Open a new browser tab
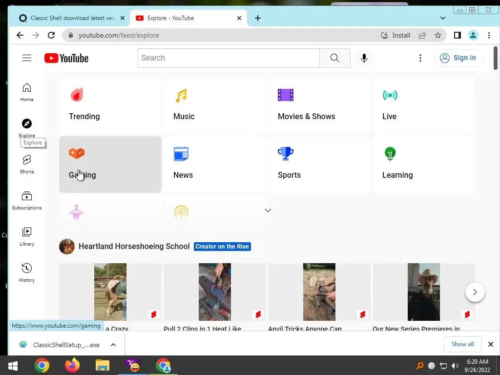500x375 pixels. click(258, 18)
